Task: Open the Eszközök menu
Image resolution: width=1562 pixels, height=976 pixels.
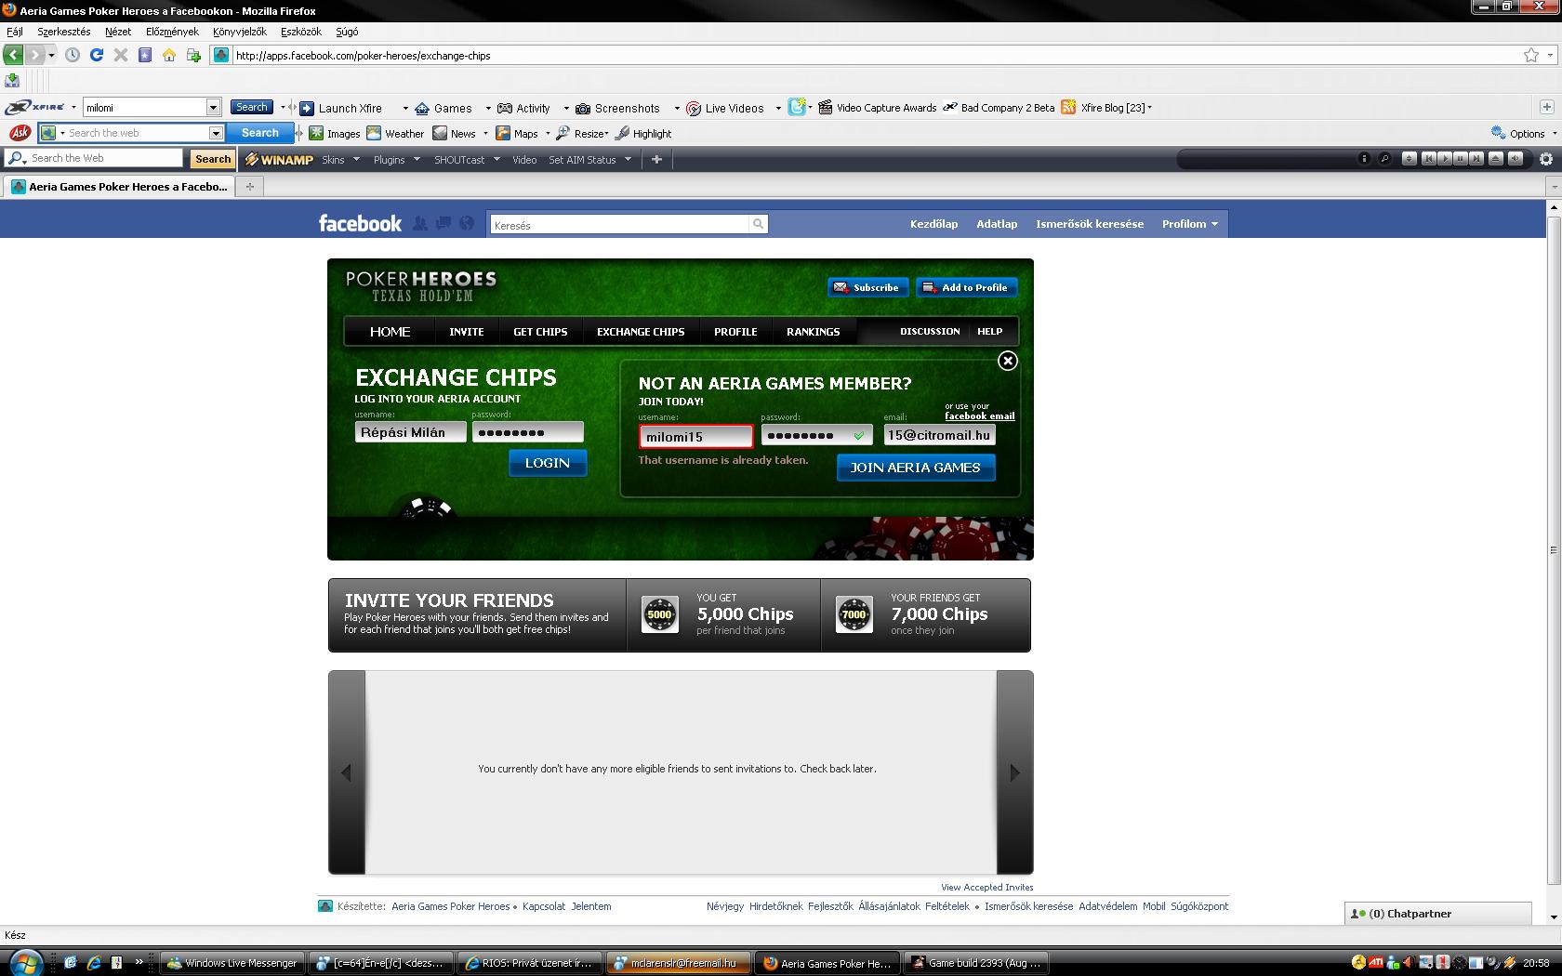Action: click(301, 32)
